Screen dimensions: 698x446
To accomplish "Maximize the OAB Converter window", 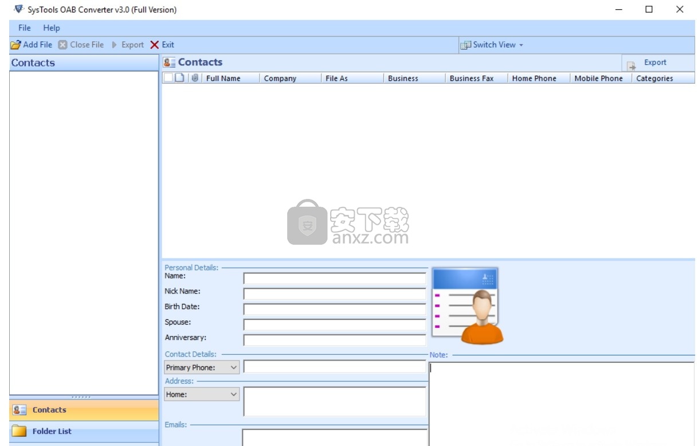I will point(649,9).
